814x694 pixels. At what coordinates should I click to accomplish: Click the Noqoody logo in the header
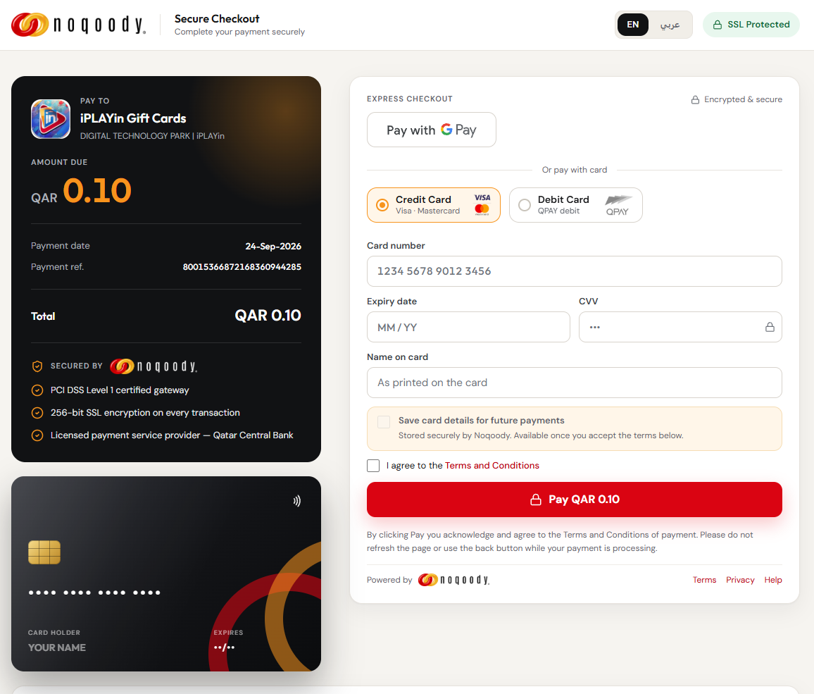pyautogui.click(x=78, y=25)
